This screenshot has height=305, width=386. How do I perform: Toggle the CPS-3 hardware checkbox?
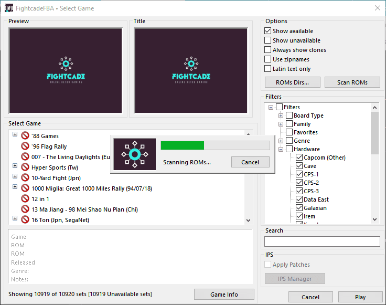[x=299, y=191]
